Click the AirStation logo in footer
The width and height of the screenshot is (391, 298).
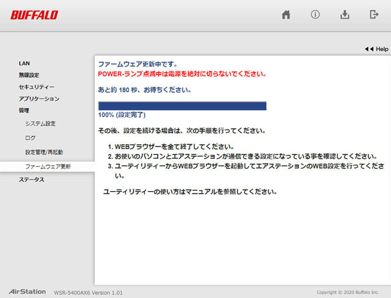(x=27, y=291)
